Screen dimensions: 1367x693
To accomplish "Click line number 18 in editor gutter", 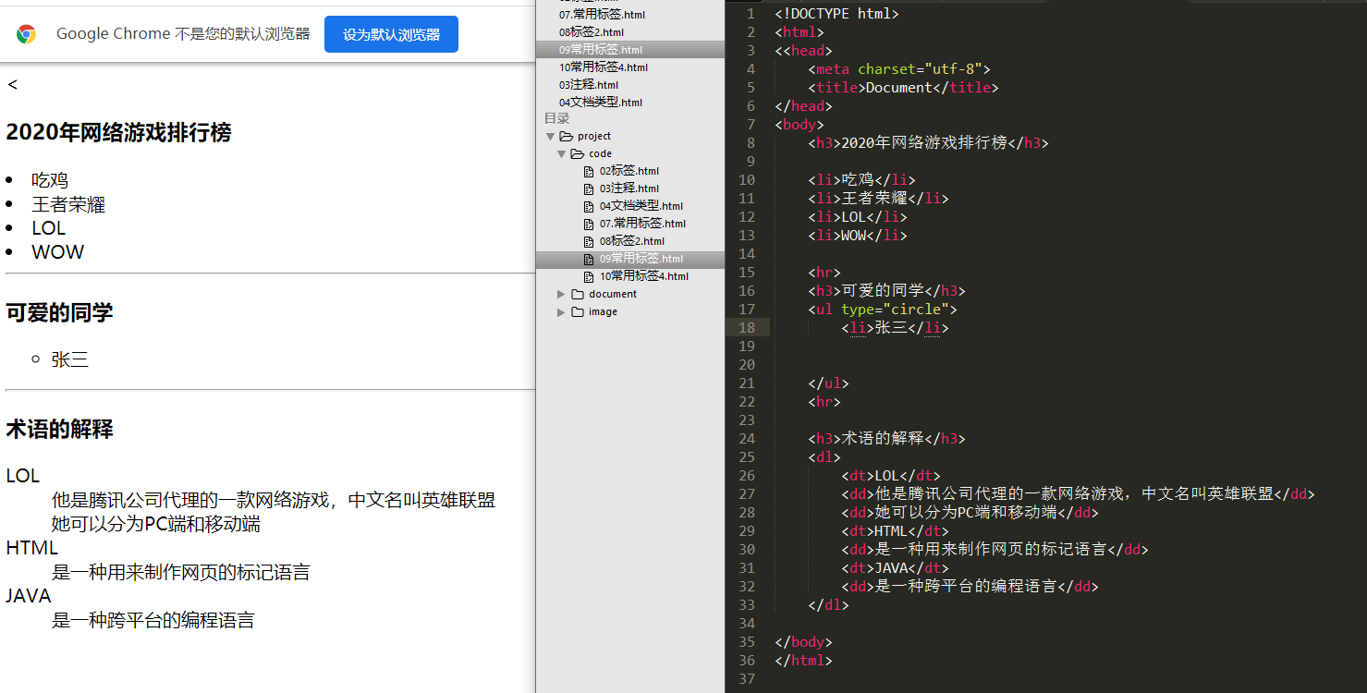I will click(x=747, y=328).
